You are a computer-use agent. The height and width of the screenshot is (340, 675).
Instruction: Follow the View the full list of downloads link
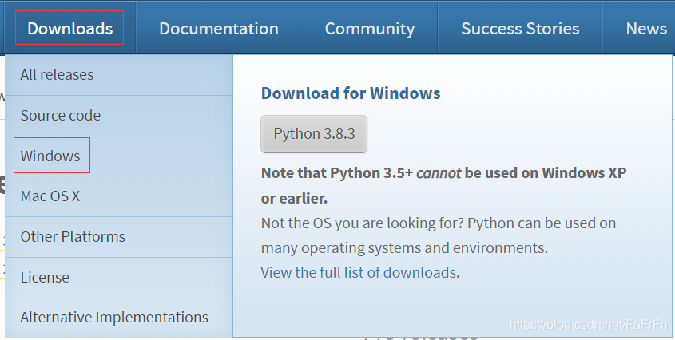coord(359,272)
